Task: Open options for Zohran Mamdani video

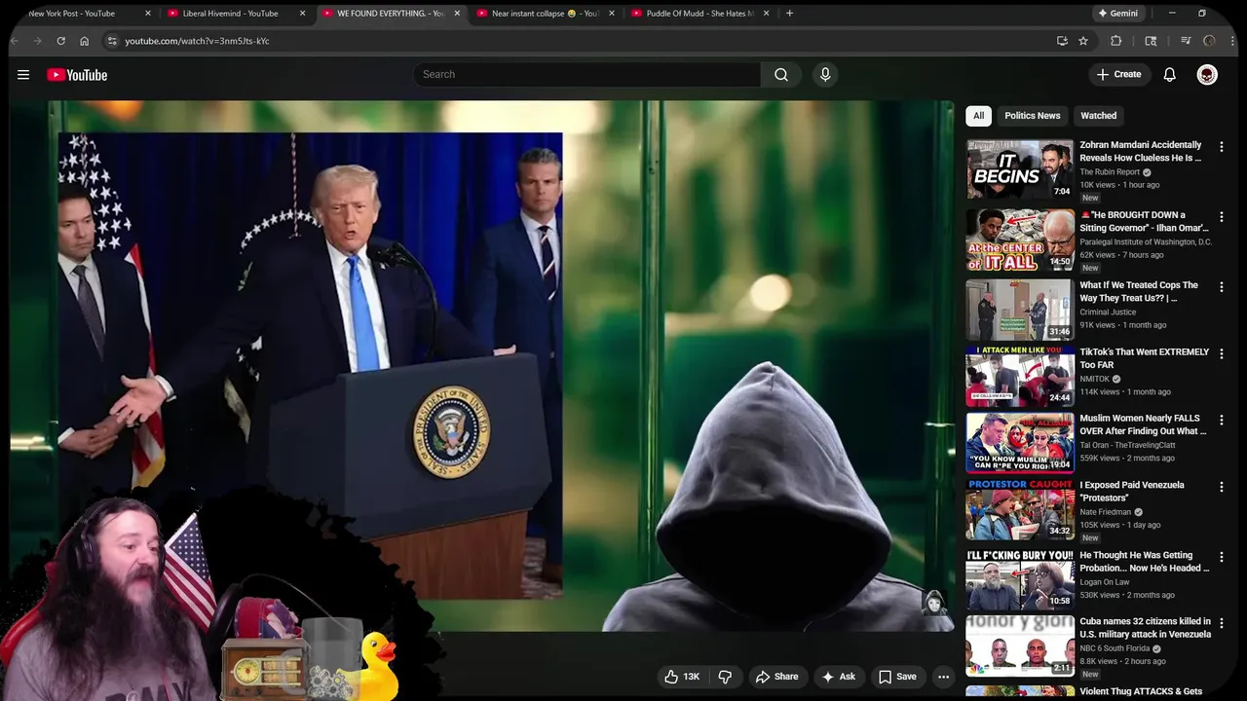Action: click(x=1222, y=147)
